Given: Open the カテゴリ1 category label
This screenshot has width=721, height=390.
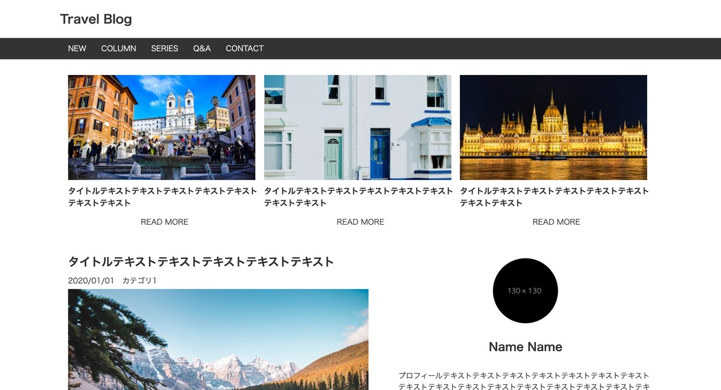Looking at the screenshot, I should click(139, 281).
